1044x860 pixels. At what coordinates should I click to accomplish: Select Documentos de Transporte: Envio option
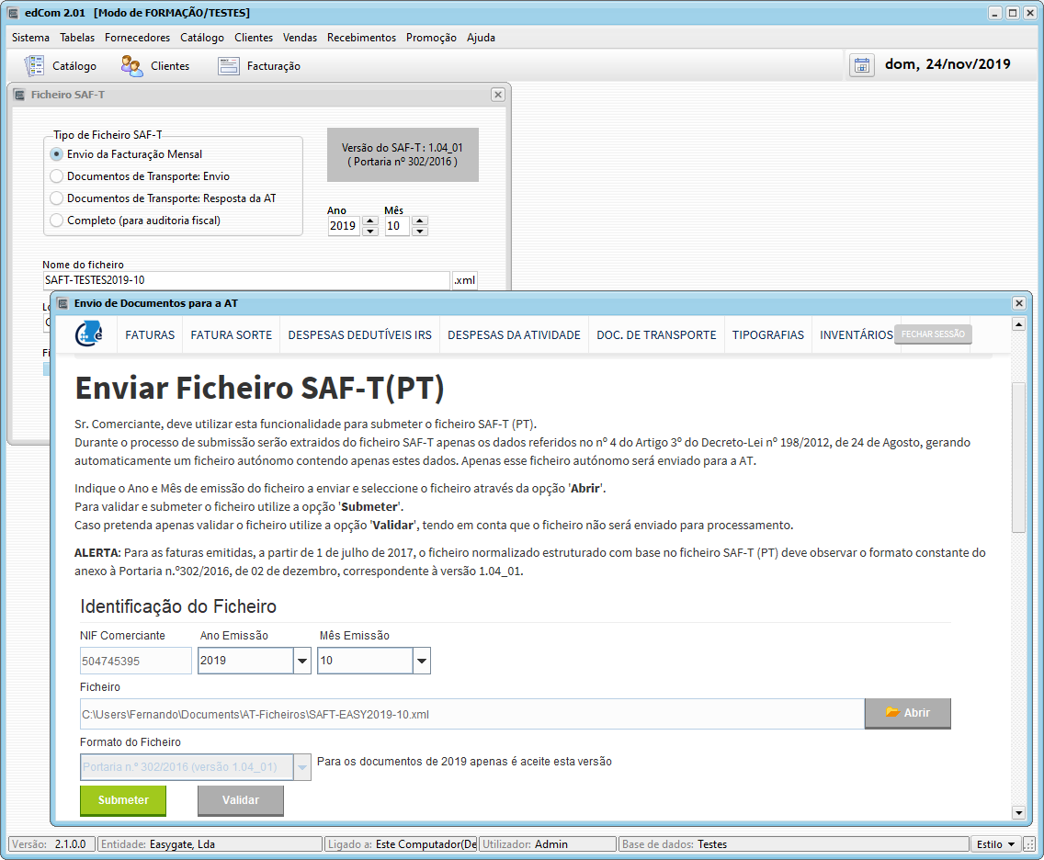click(x=57, y=176)
